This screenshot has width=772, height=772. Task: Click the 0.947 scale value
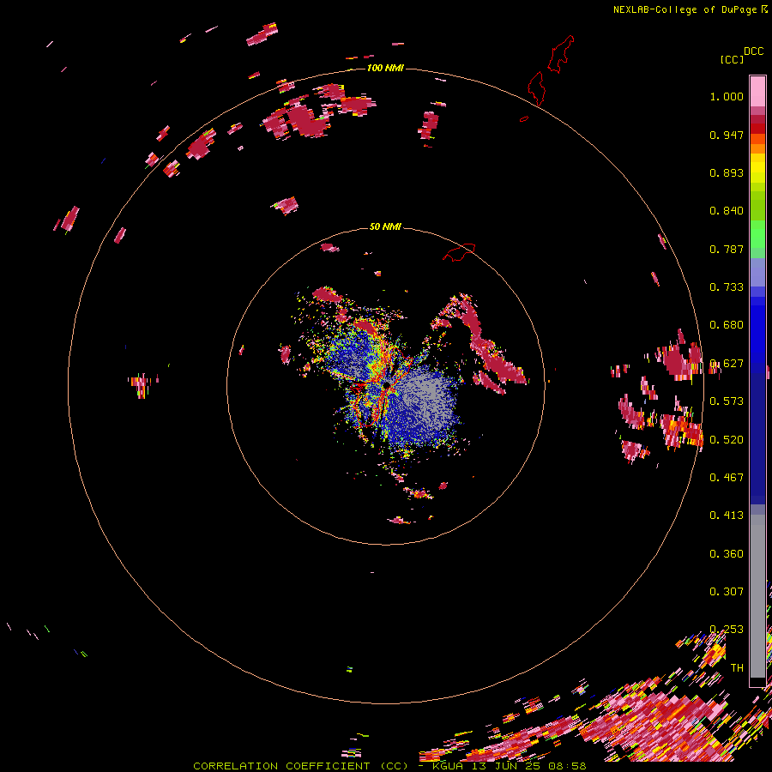point(727,135)
